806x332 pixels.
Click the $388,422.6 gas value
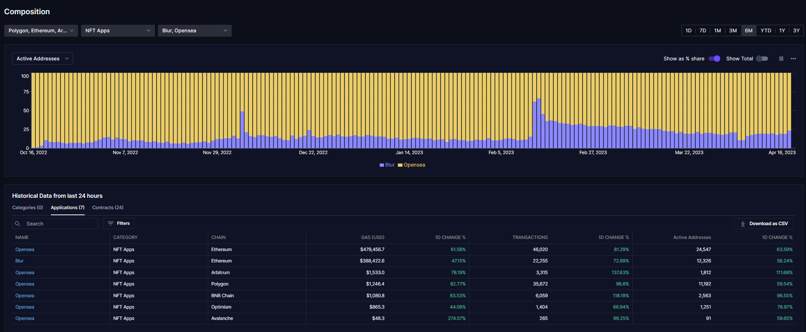[372, 261]
